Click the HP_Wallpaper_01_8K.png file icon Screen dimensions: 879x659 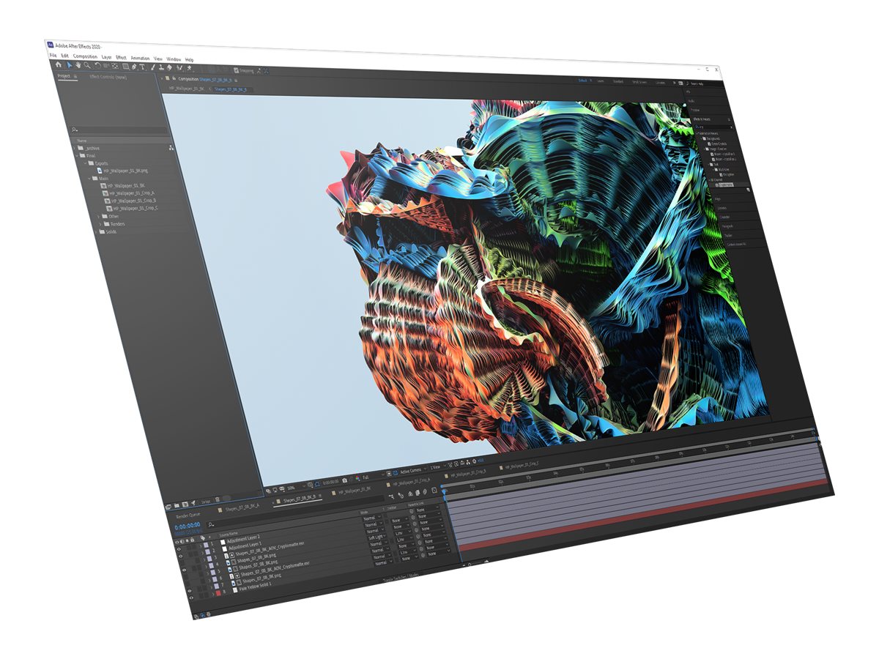(99, 171)
